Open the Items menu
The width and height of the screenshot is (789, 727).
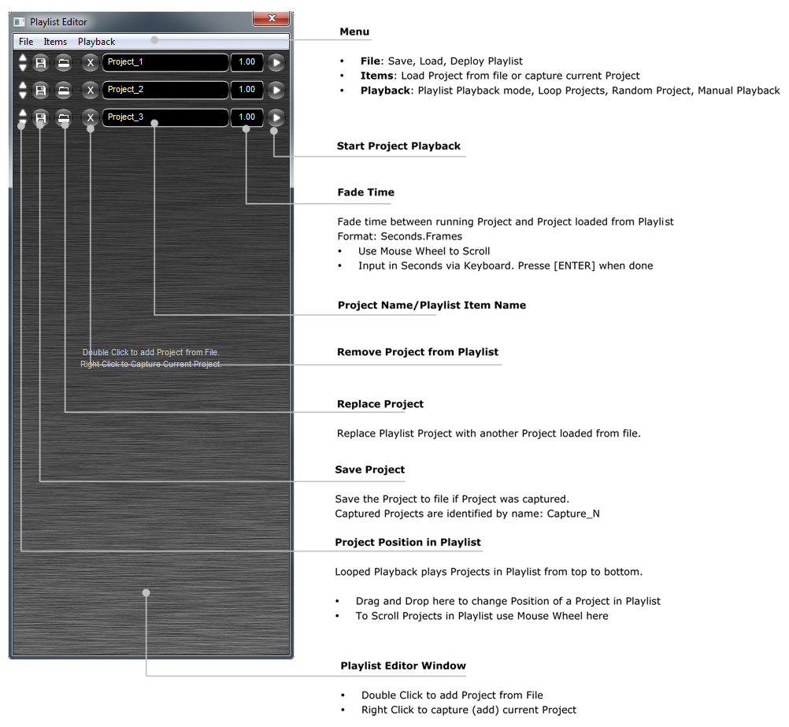click(55, 42)
